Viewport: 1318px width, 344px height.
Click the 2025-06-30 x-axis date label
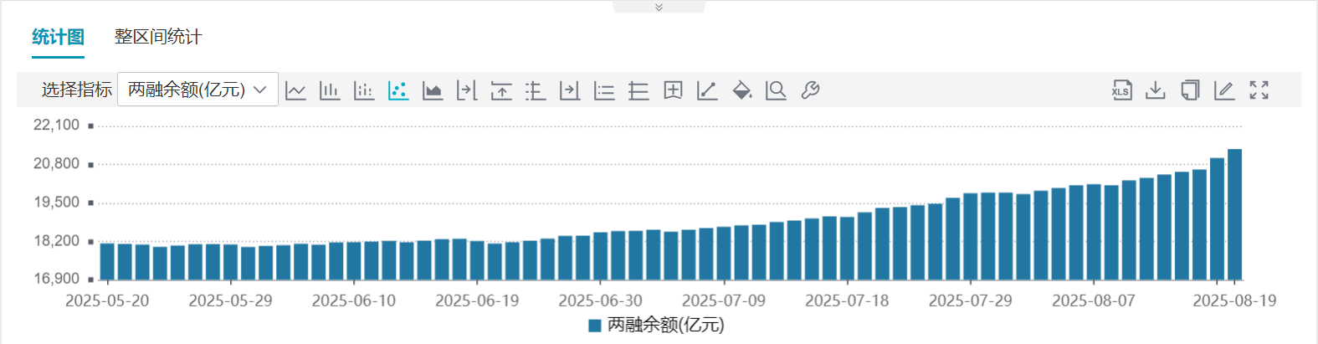(x=600, y=300)
